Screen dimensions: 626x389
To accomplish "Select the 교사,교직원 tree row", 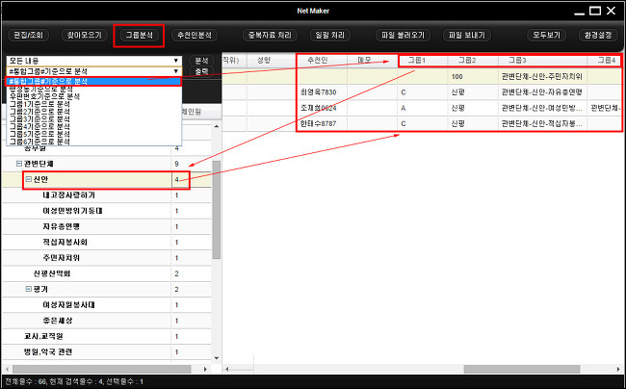I will (x=107, y=336).
